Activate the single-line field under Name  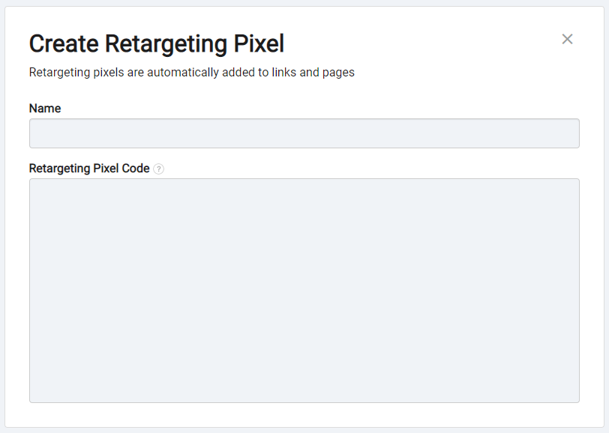click(x=304, y=133)
